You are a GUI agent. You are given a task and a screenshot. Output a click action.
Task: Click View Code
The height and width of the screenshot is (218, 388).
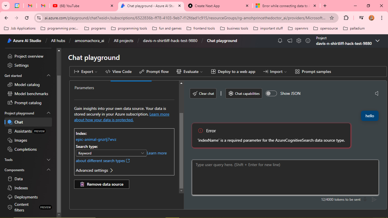118,72
